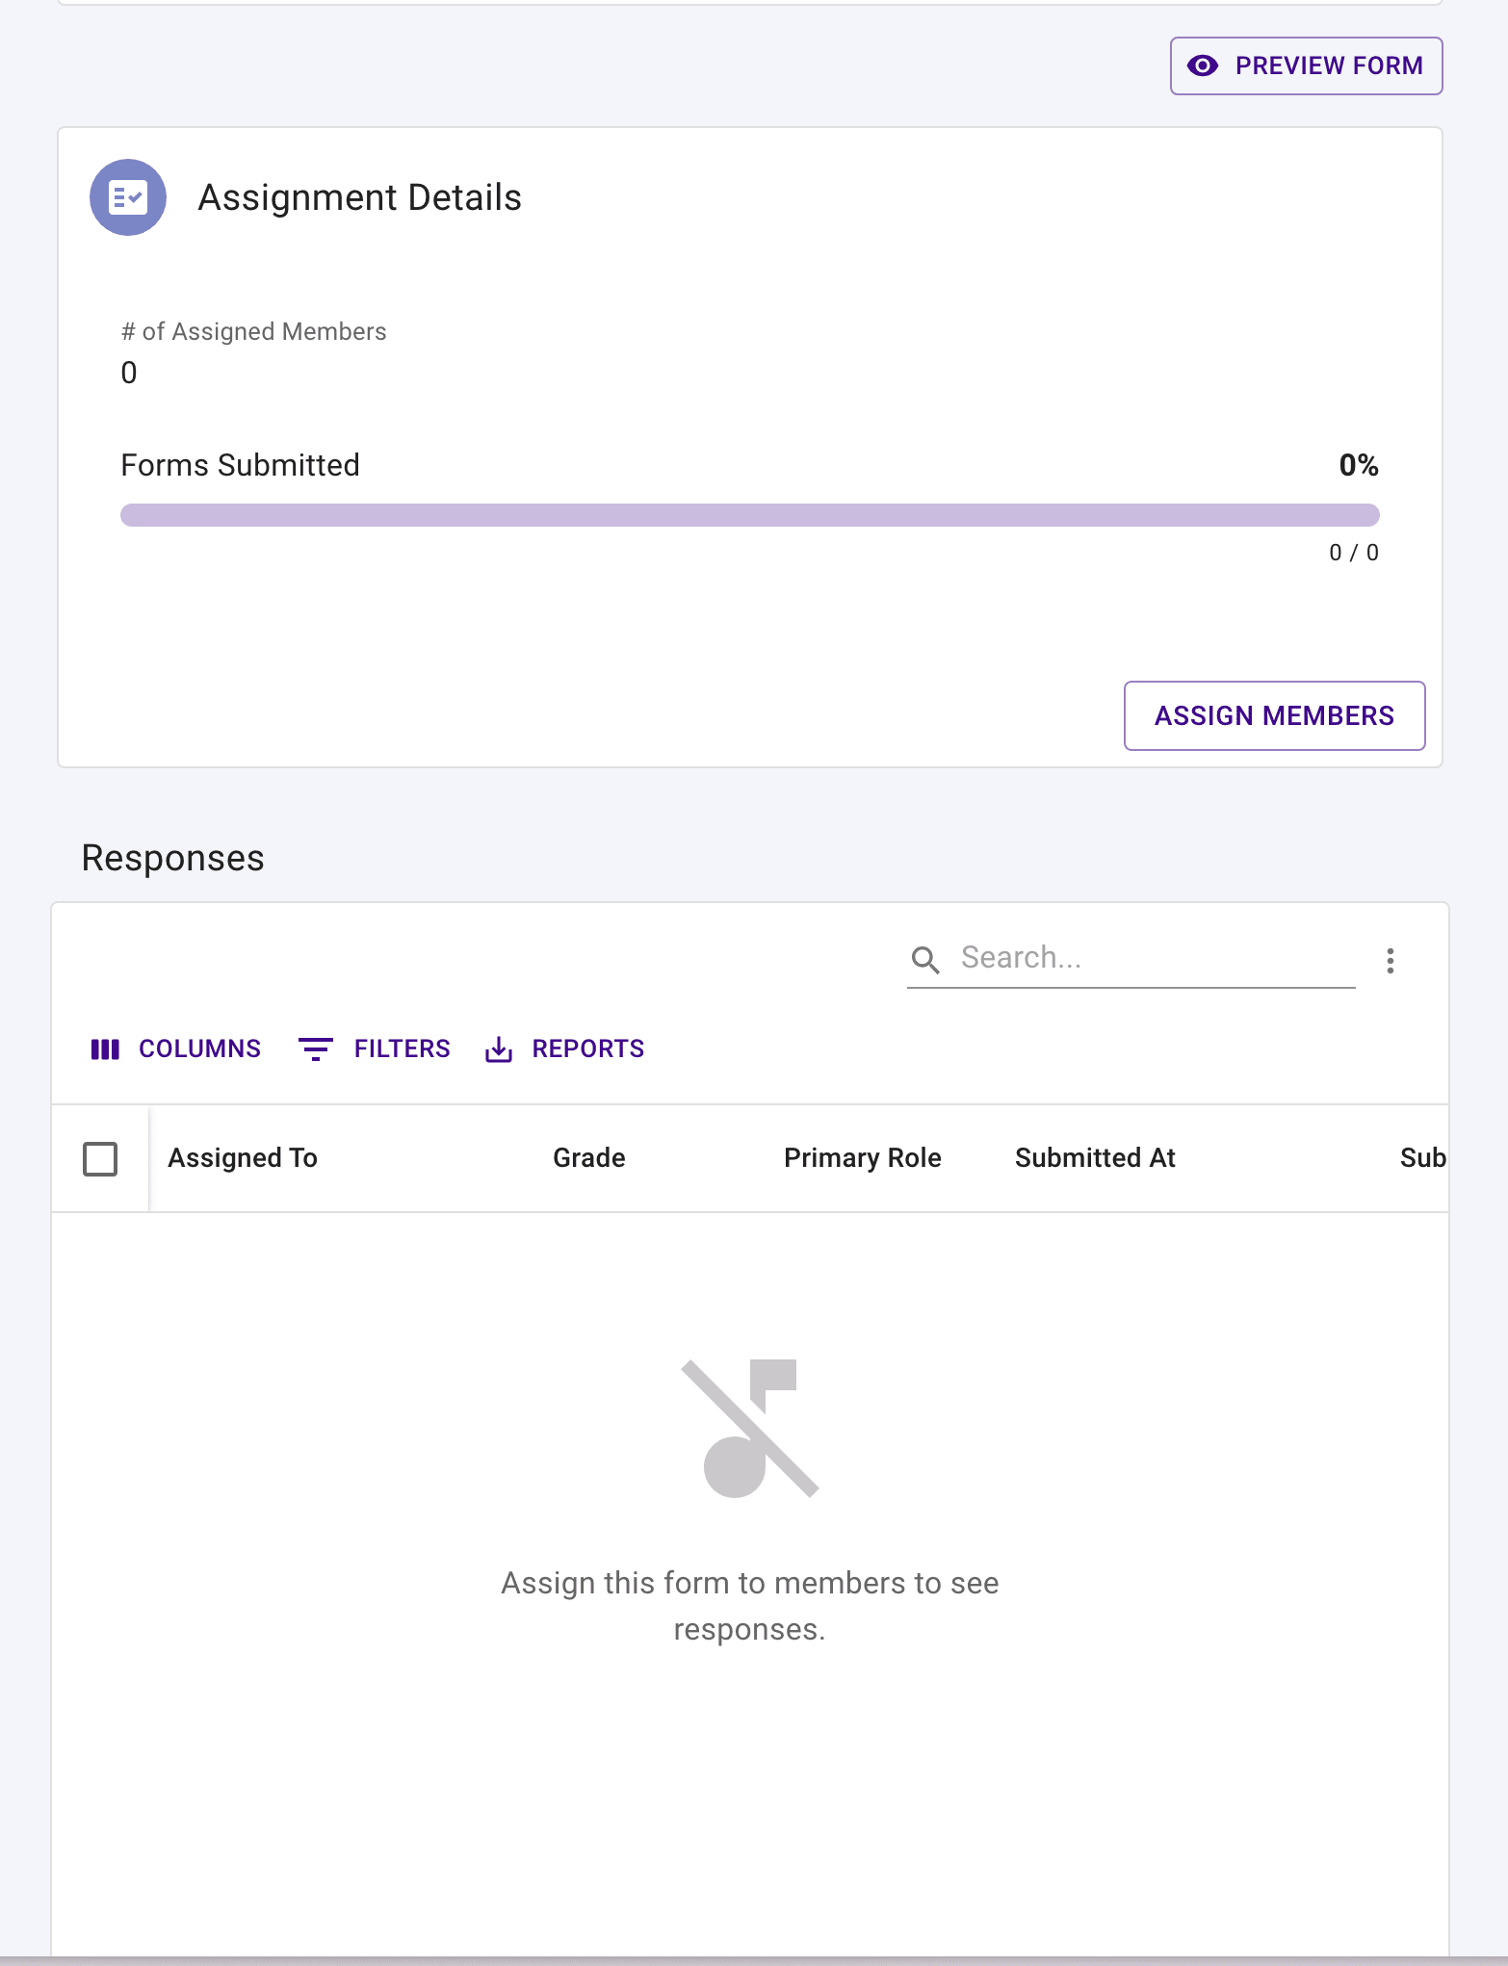Viewport: 1508px width, 1966px height.
Task: Click the columns bars icon
Action: coord(105,1048)
